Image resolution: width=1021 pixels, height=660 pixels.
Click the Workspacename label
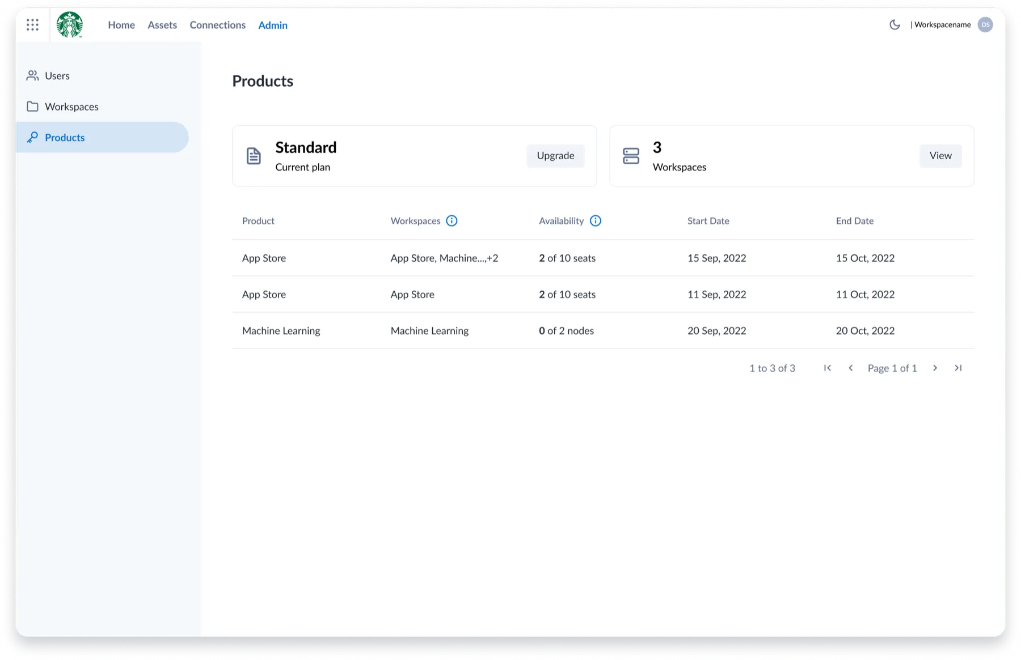click(942, 25)
